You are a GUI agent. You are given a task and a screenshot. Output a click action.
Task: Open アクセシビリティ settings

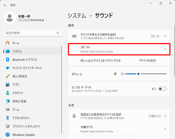point(32,118)
